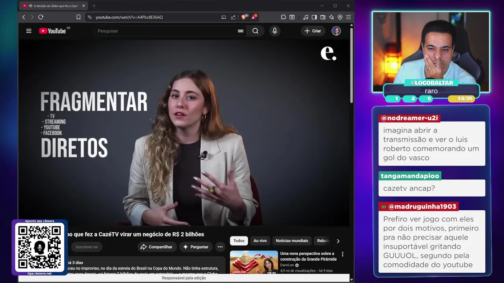Click the tipa.rbstore.net QR code overlay

click(39, 248)
